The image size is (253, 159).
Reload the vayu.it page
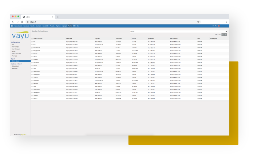pyautogui.click(x=22, y=22)
